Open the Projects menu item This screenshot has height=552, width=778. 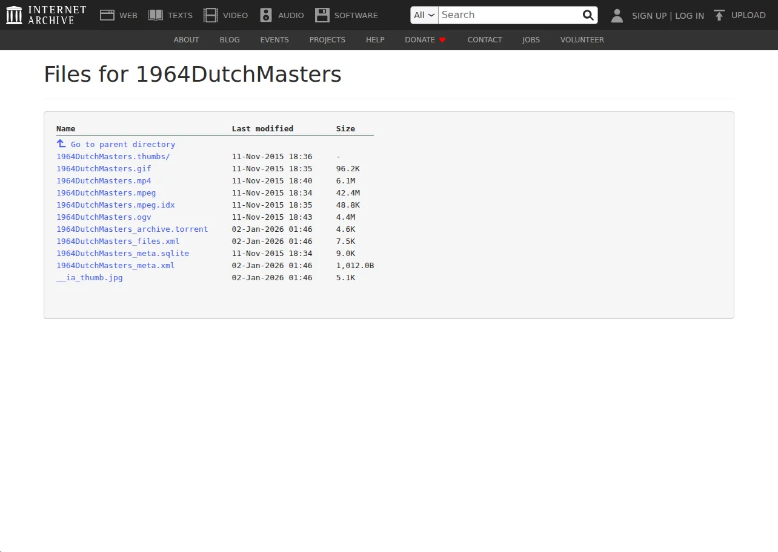pos(327,40)
